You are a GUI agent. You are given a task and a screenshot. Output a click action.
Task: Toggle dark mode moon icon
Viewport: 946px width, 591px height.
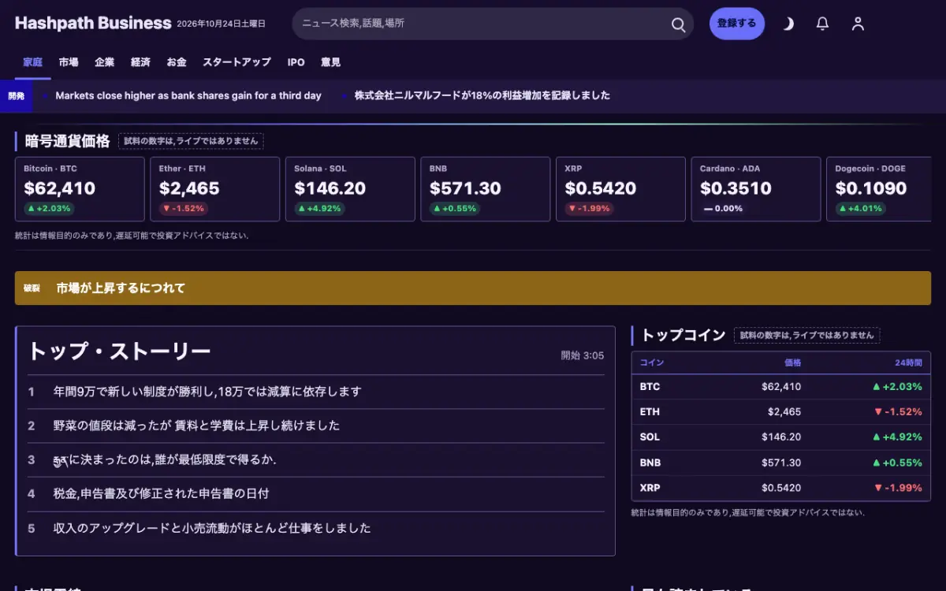[788, 24]
